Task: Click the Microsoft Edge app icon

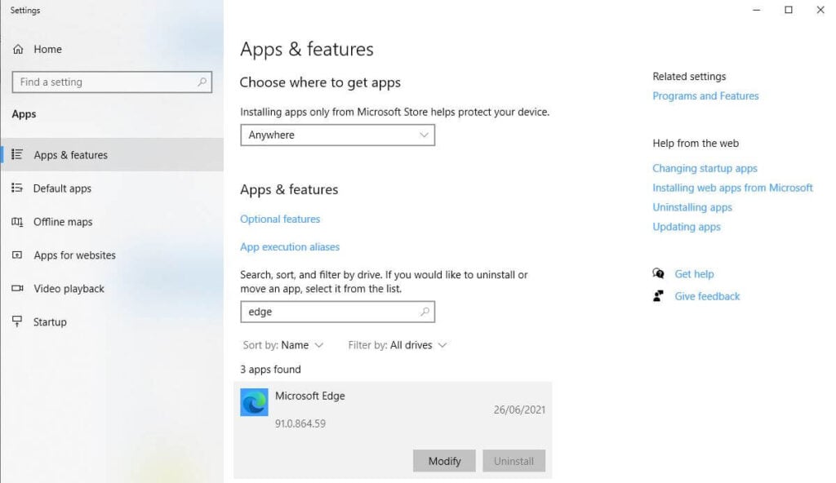Action: point(254,402)
